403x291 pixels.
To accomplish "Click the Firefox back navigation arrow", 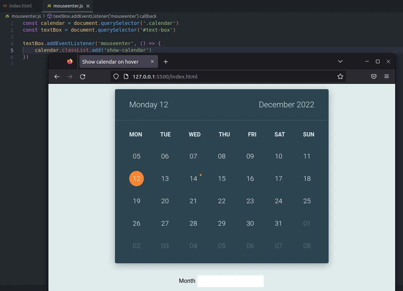I will point(57,76).
